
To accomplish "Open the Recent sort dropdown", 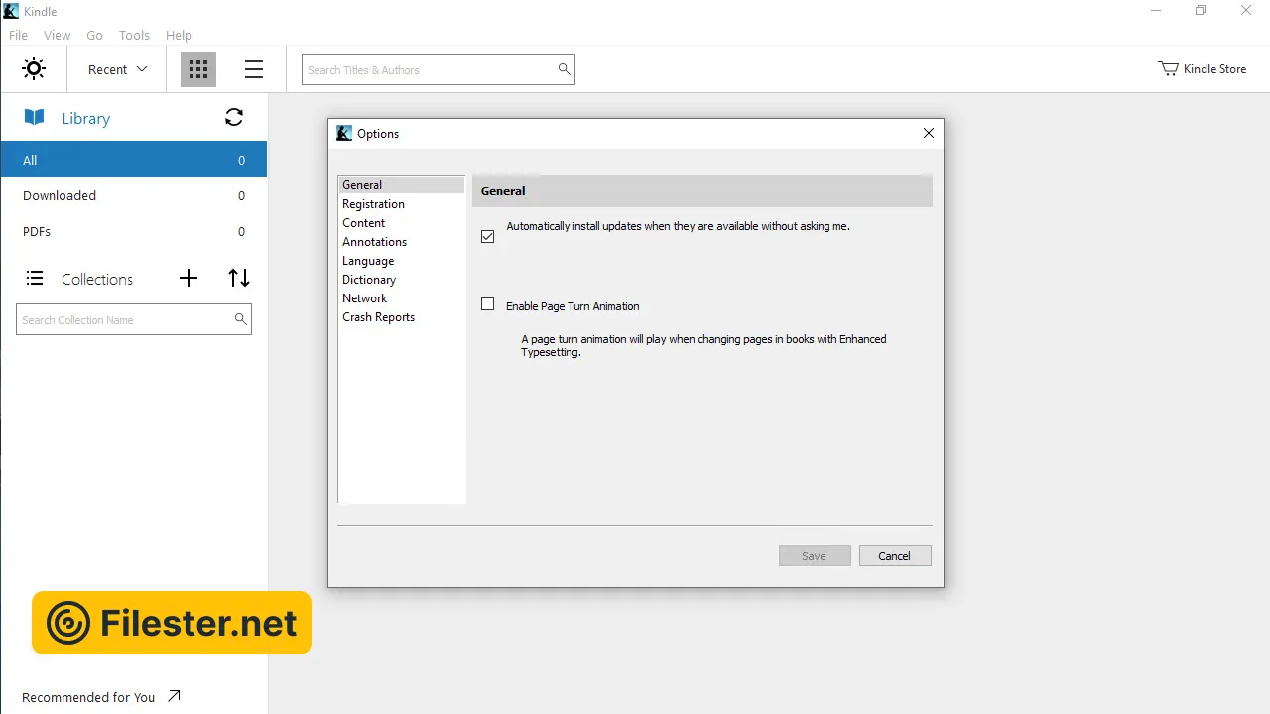I will point(117,69).
